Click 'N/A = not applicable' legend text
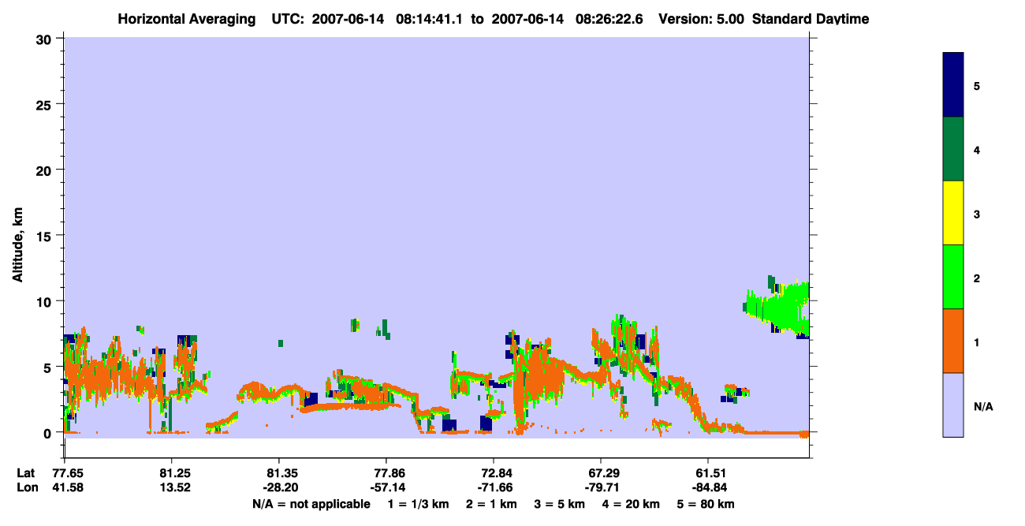The image size is (1025, 526). click(311, 504)
